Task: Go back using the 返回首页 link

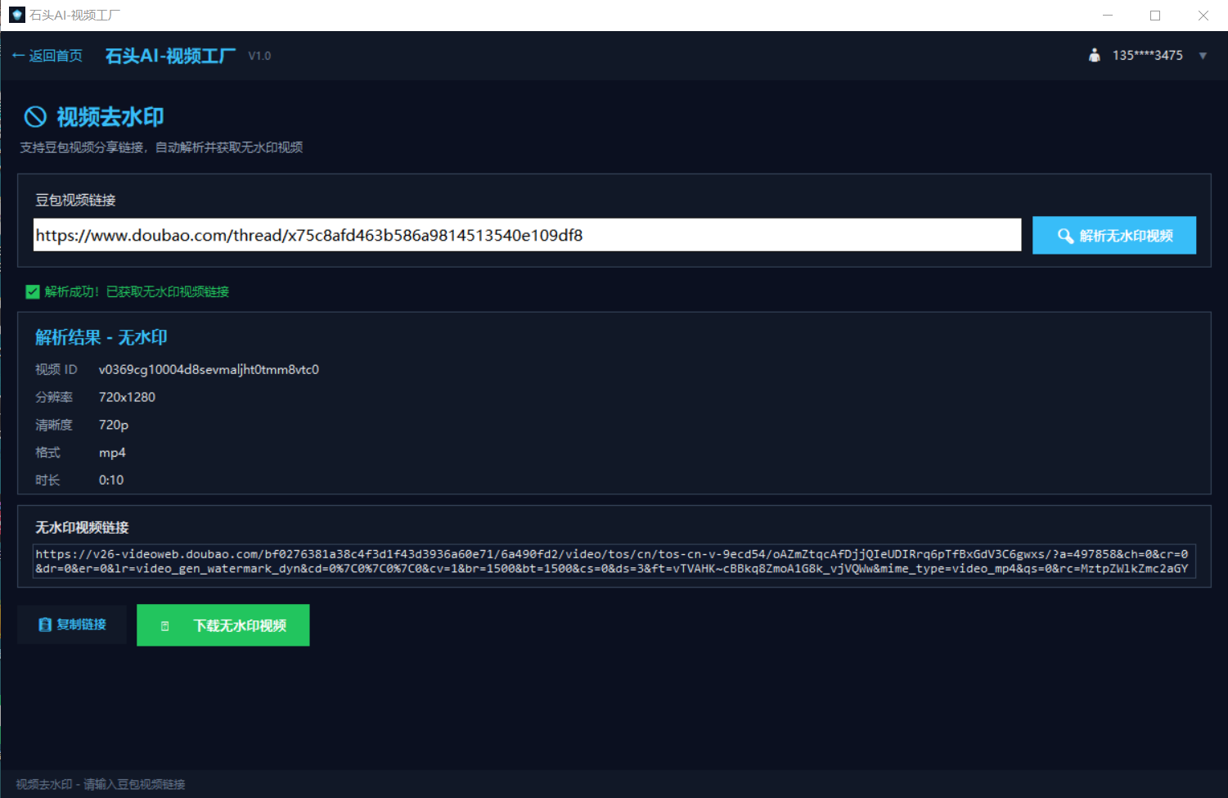Action: pos(47,56)
